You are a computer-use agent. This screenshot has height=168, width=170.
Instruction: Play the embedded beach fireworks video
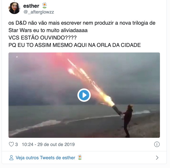[x=84, y=95]
